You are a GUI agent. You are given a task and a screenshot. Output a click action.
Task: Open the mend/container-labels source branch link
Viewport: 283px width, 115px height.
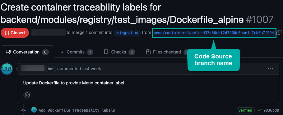click(x=214, y=33)
